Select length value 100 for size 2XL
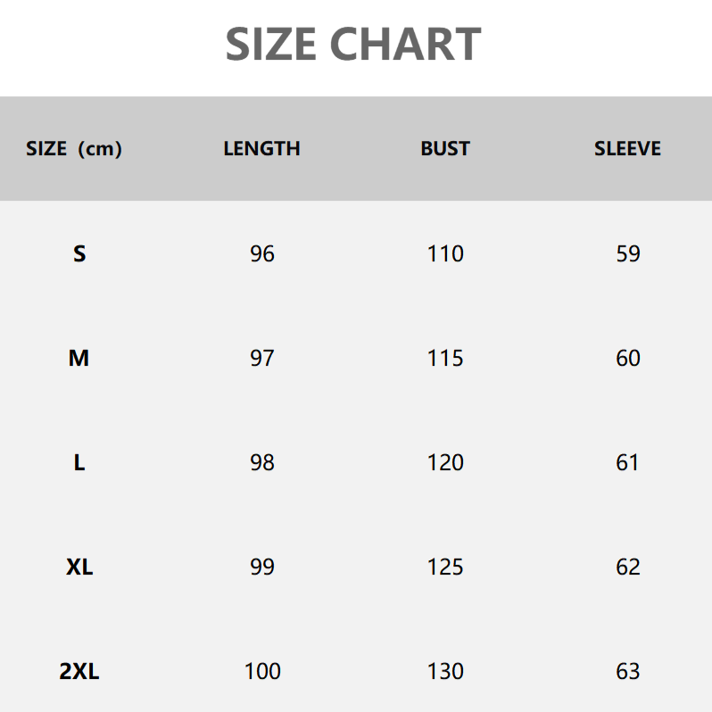 click(262, 672)
